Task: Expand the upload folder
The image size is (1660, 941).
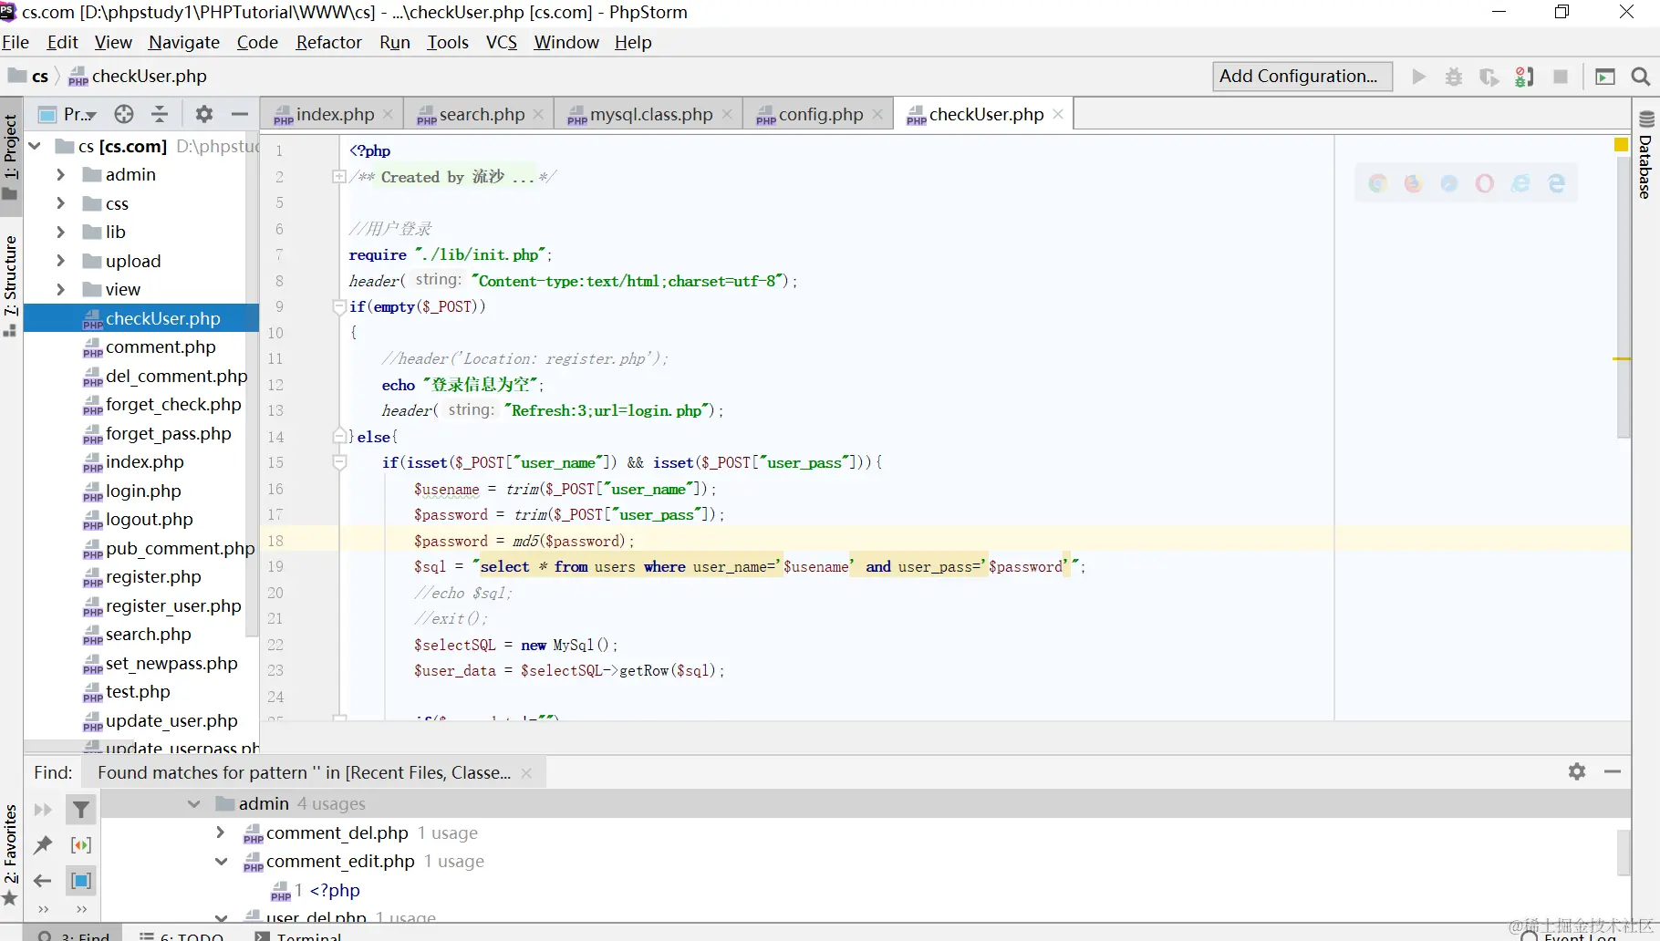Action: coord(60,261)
